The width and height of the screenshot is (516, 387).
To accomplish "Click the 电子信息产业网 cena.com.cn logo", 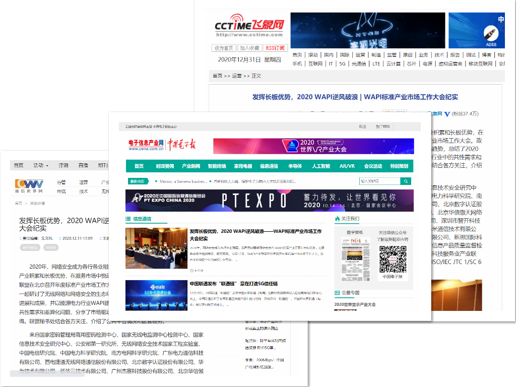I will tap(146, 145).
